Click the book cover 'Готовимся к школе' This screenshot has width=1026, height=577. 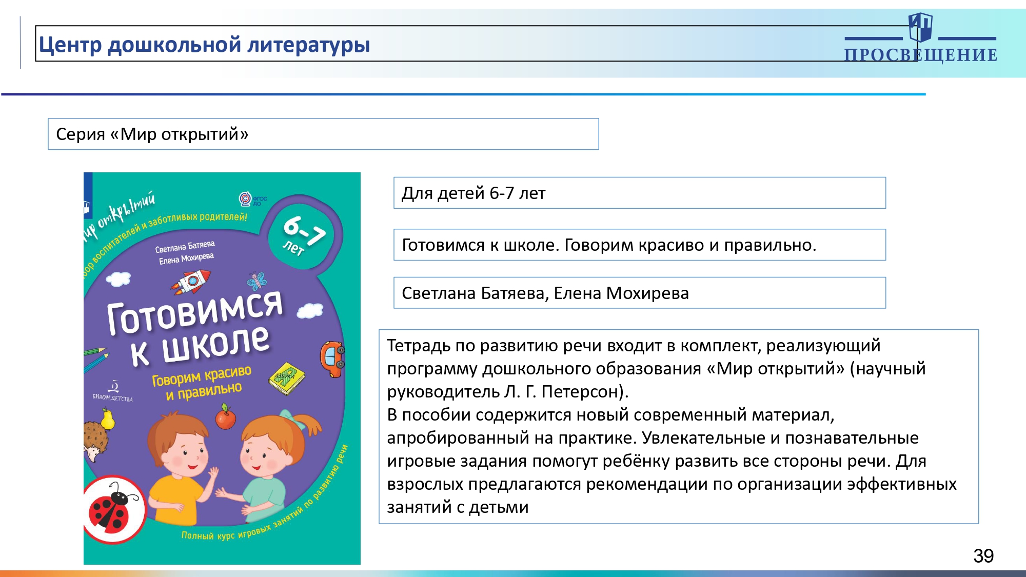[222, 368]
